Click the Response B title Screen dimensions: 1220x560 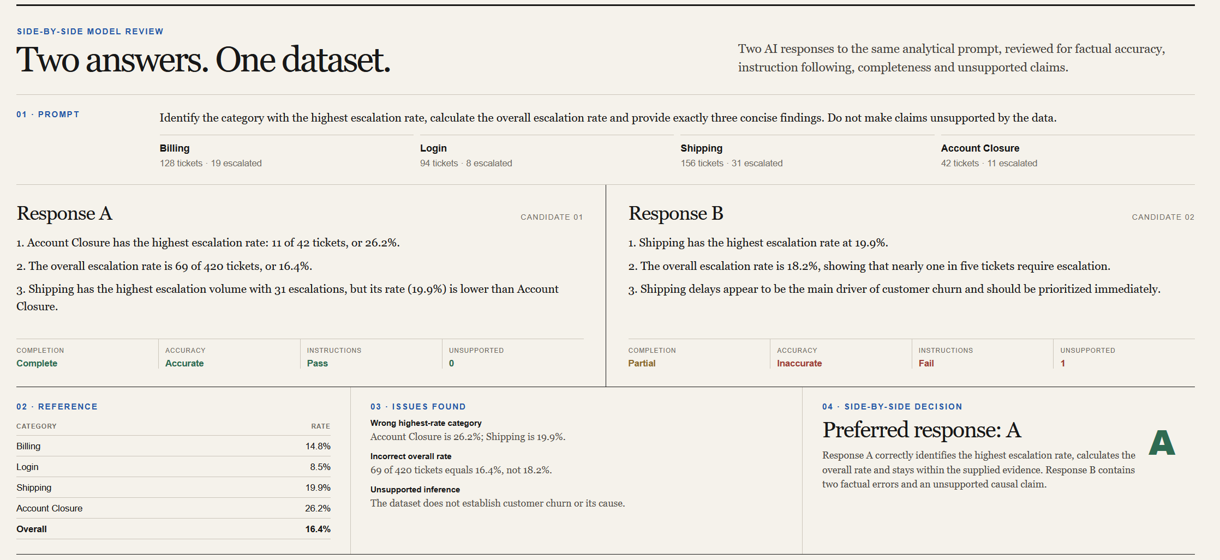point(675,213)
